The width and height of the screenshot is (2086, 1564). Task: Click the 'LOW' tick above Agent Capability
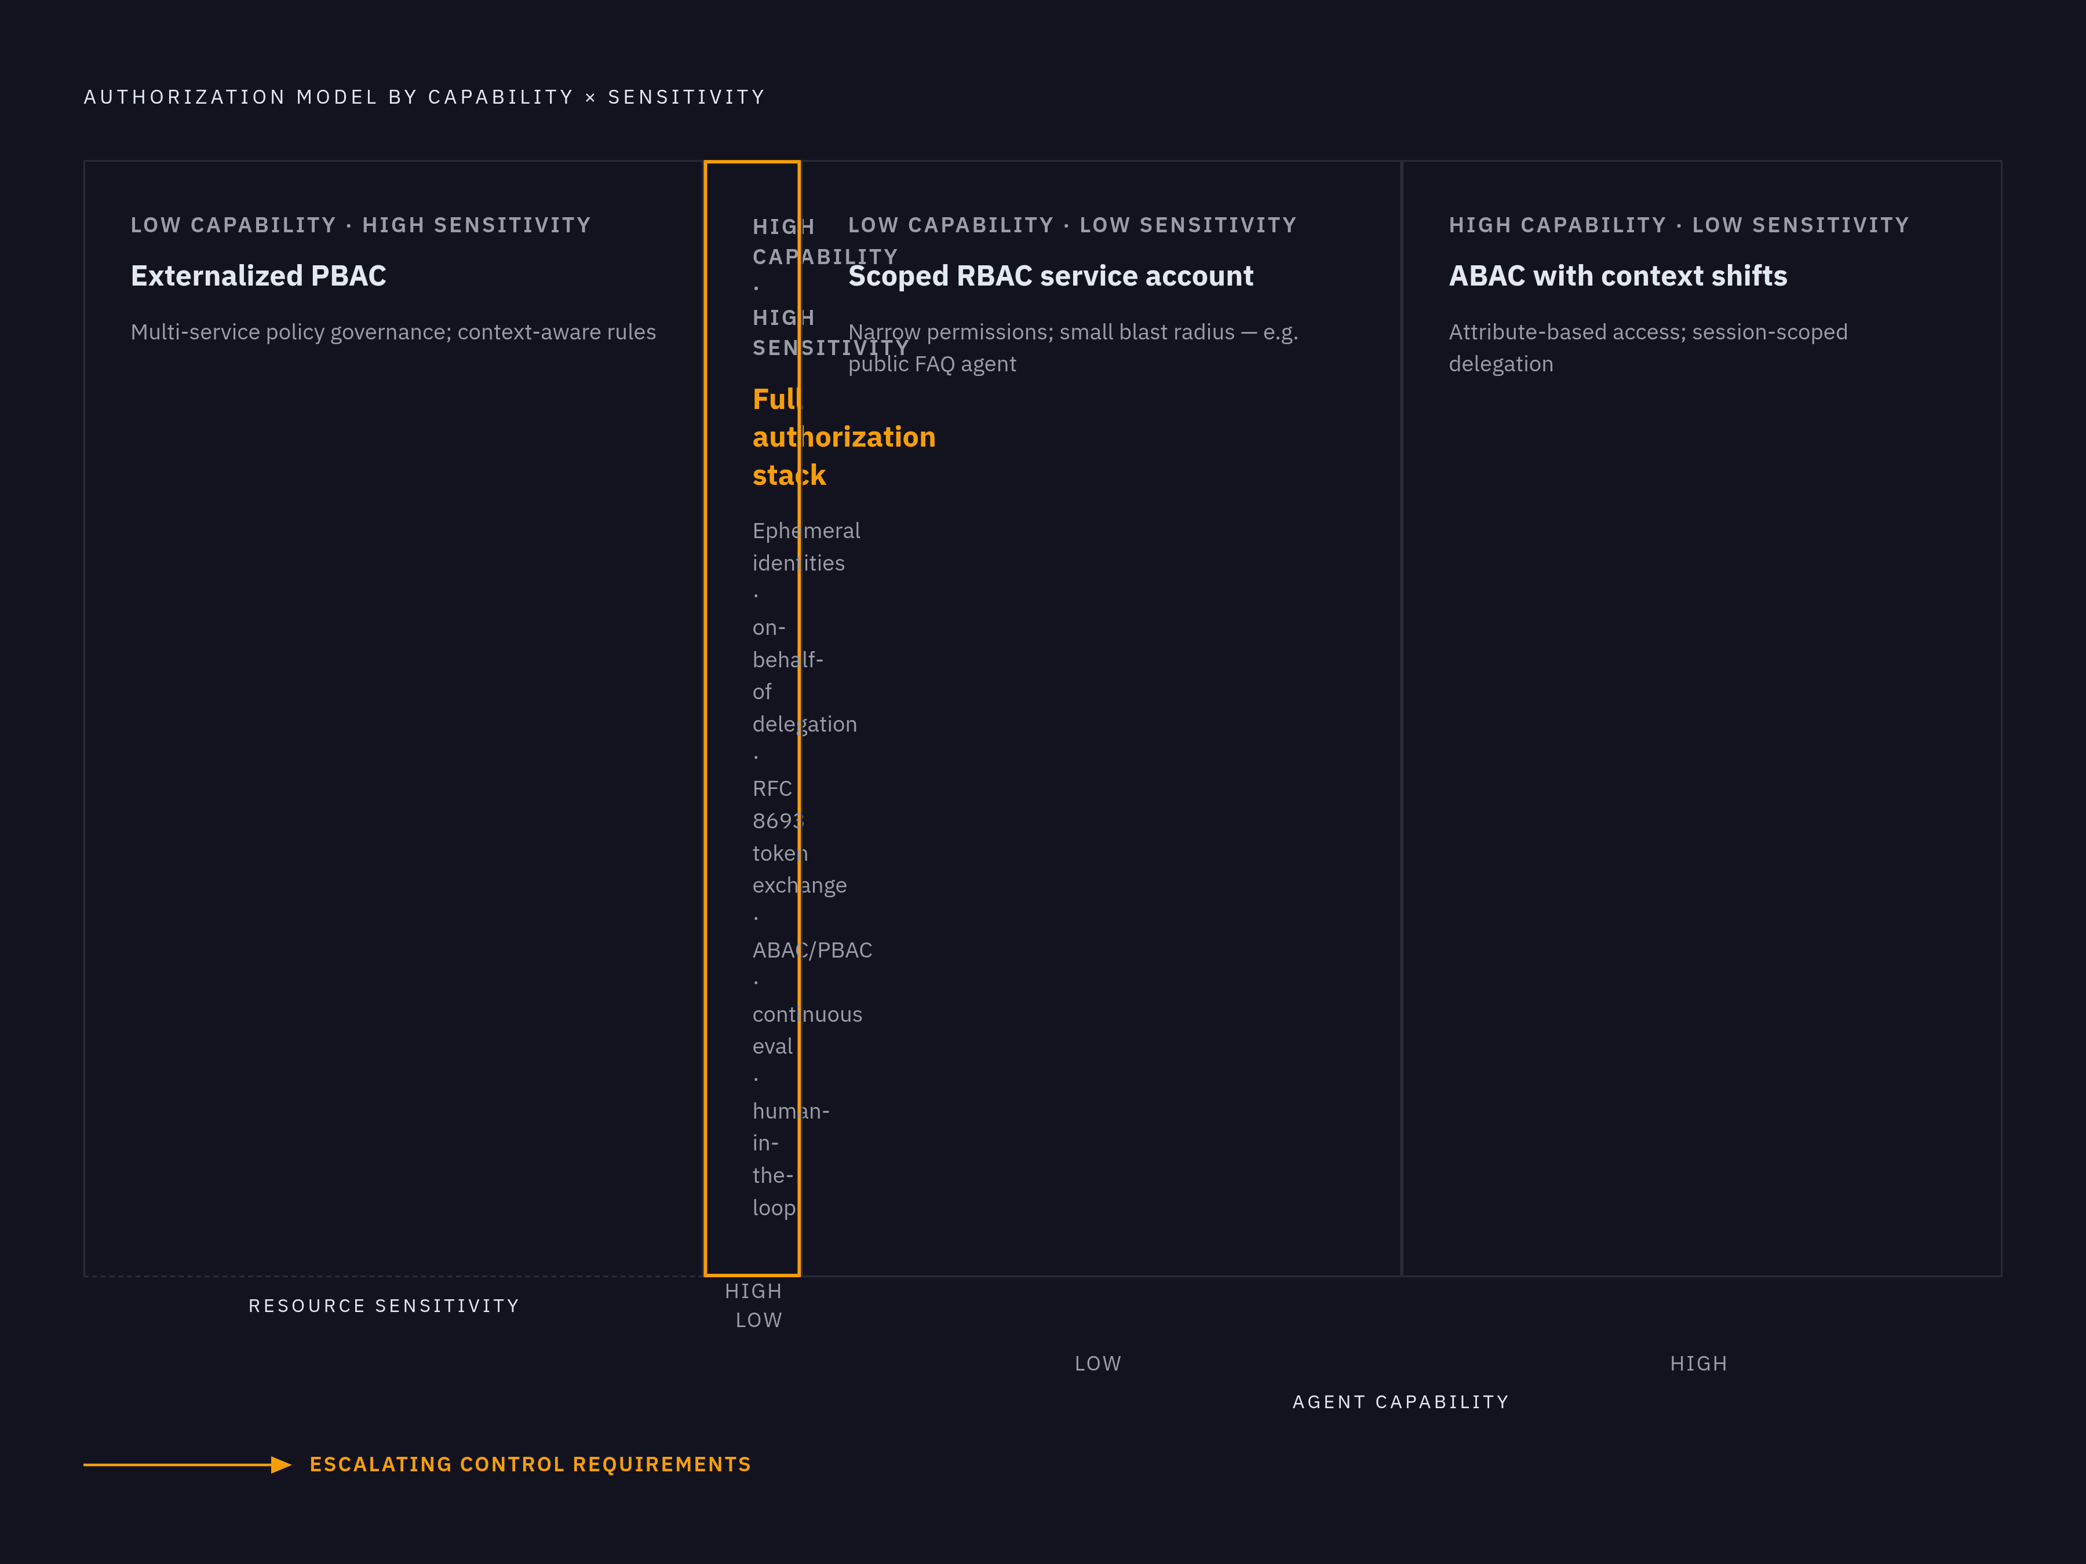click(x=1097, y=1363)
